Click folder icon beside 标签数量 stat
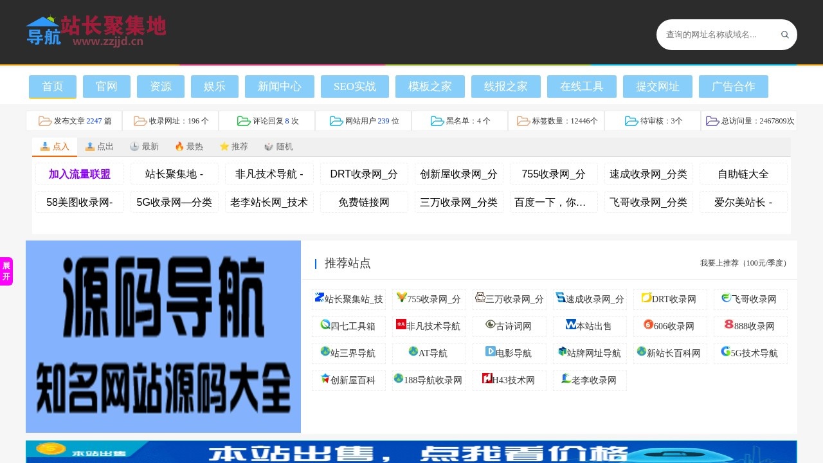 [x=523, y=121]
